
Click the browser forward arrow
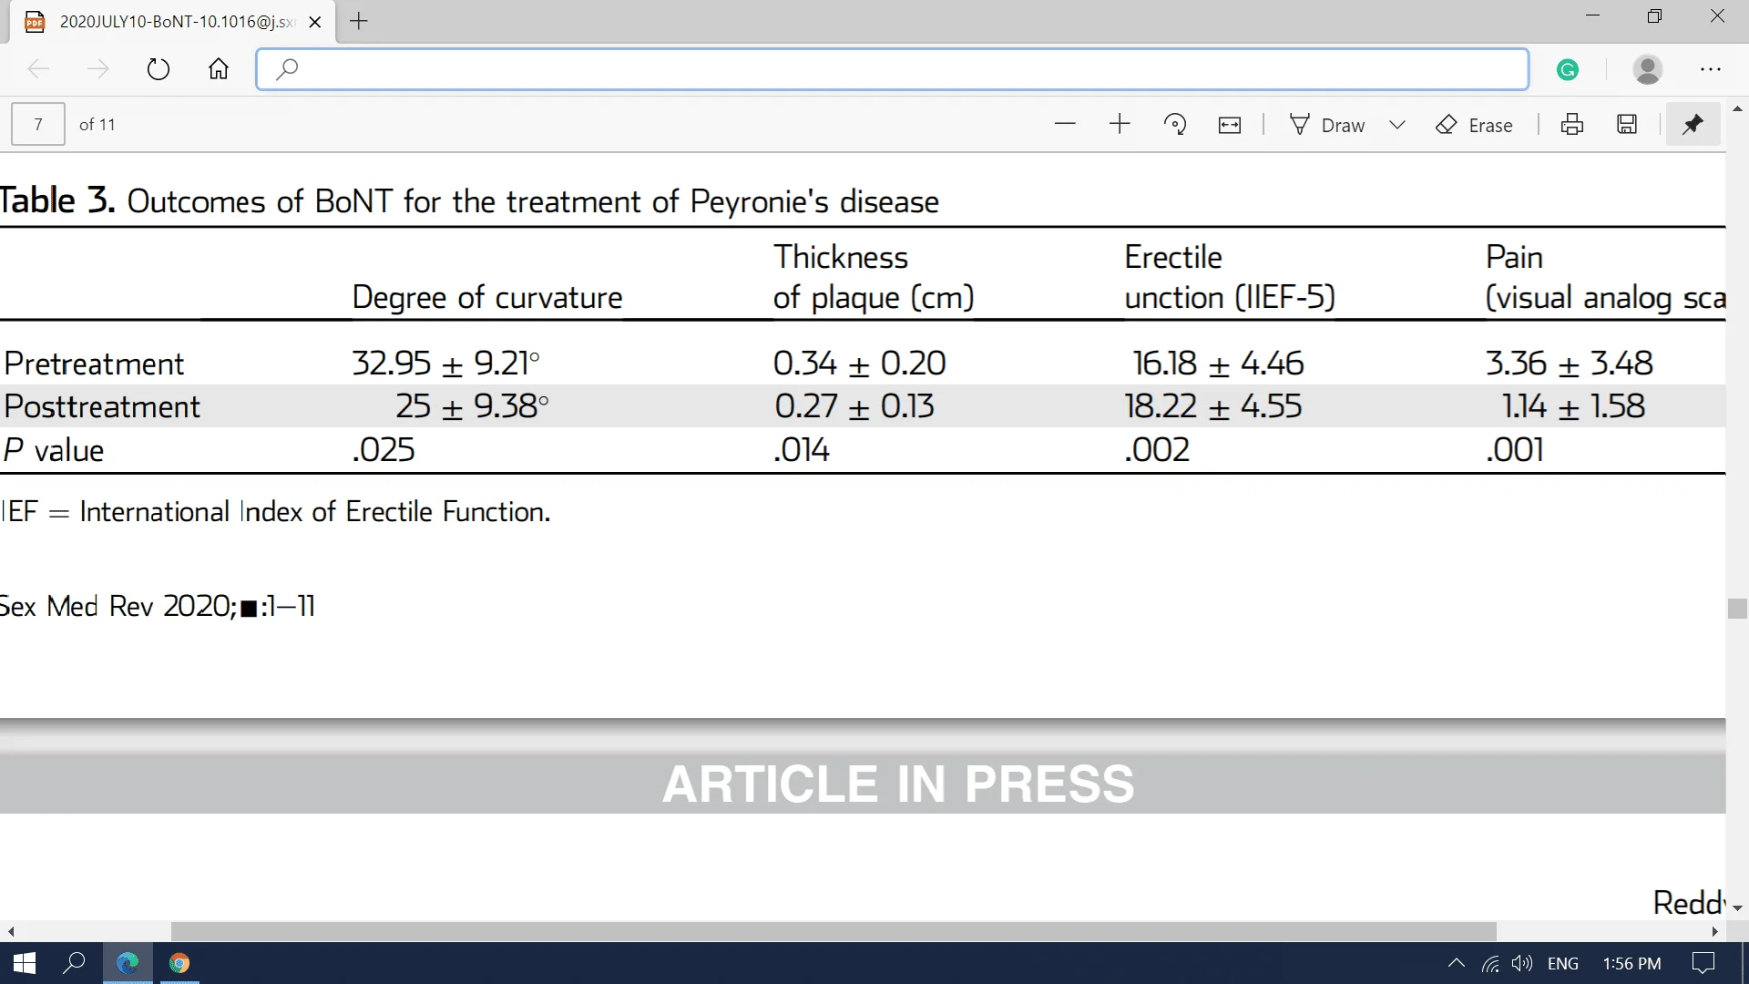point(97,69)
